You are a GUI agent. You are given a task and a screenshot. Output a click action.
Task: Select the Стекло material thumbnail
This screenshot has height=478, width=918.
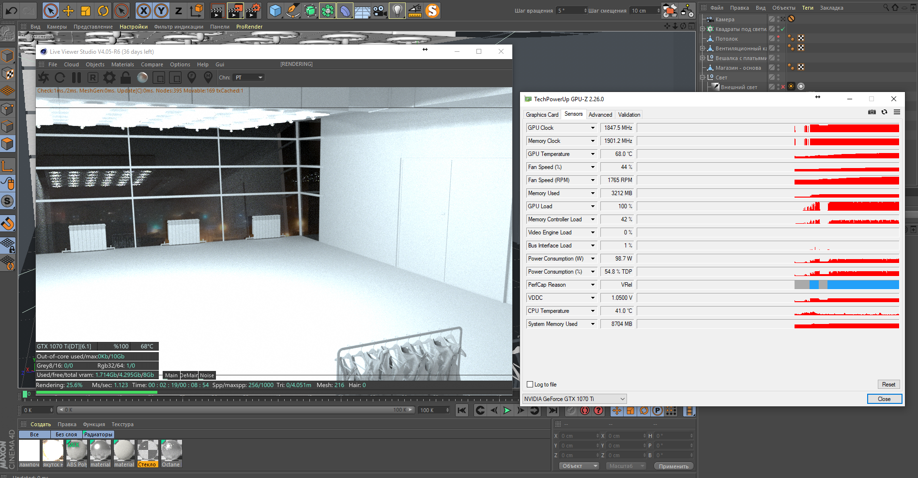click(147, 453)
